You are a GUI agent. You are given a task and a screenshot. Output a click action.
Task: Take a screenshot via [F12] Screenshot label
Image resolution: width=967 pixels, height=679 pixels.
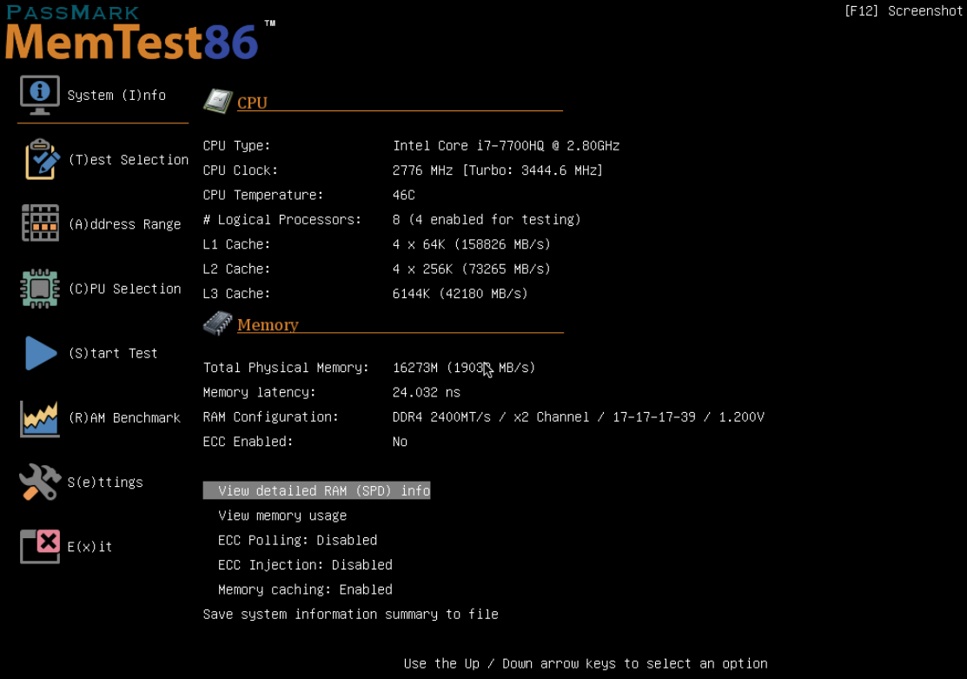click(x=903, y=11)
